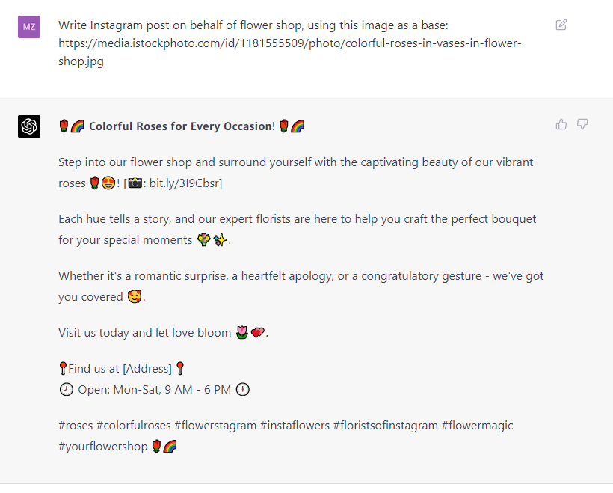The width and height of the screenshot is (613, 493).
Task: Click the clock emoji before Open hours
Action: (x=66, y=389)
